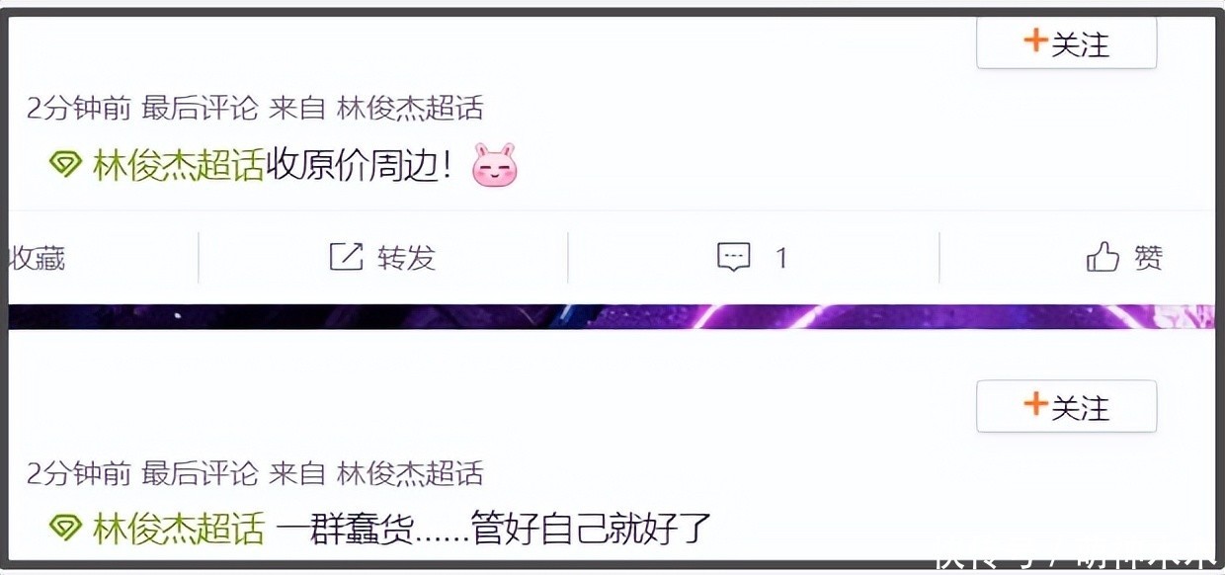Screen dimensions: 1225x575
Task: Open the gray 来自 林俊杰超话 source of the second post
Action: 376,473
